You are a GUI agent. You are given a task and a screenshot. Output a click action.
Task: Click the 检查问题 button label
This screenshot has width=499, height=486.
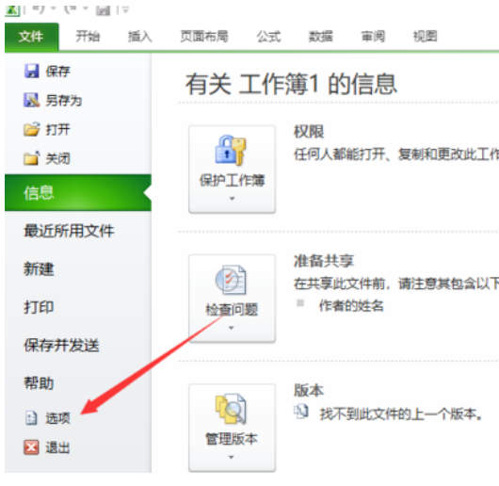click(232, 310)
